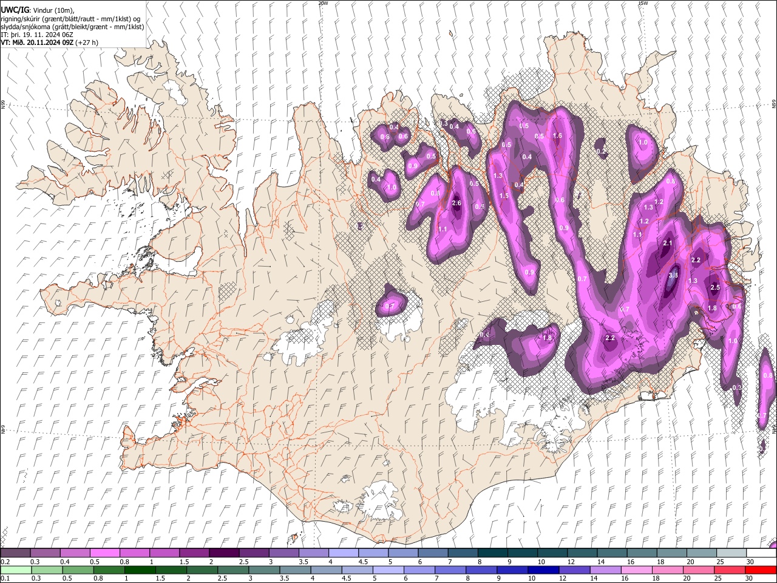Pick the bottom legend swatch between 0.5 and 0.8
The width and height of the screenshot is (777, 583).
78,570
